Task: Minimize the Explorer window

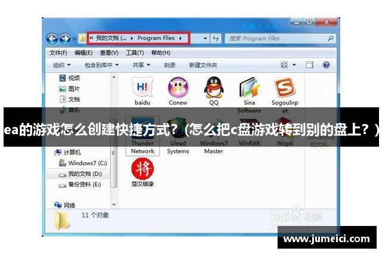Action: tap(297, 23)
